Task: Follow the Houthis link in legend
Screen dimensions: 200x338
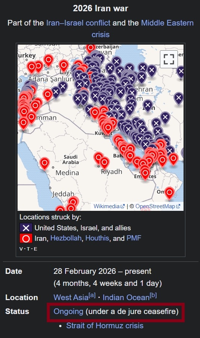Action: pos(97,238)
